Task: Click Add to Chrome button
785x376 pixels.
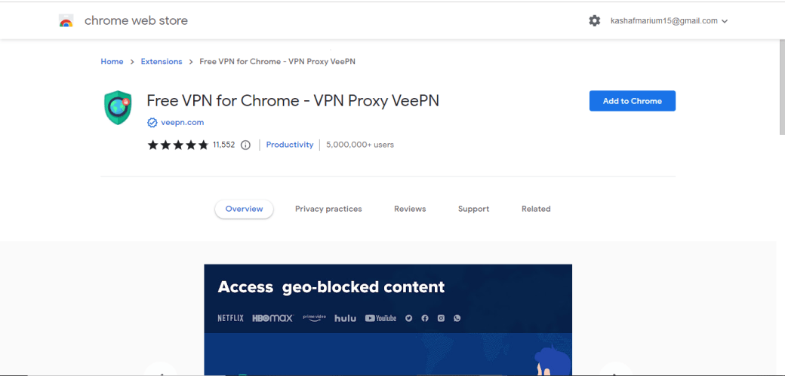Action: click(x=633, y=101)
